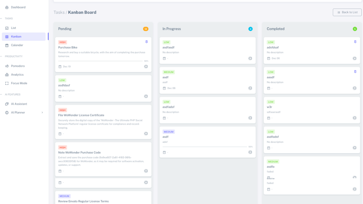Click the Dashboard home icon in sidebar
The width and height of the screenshot is (363, 204).
tap(7, 7)
